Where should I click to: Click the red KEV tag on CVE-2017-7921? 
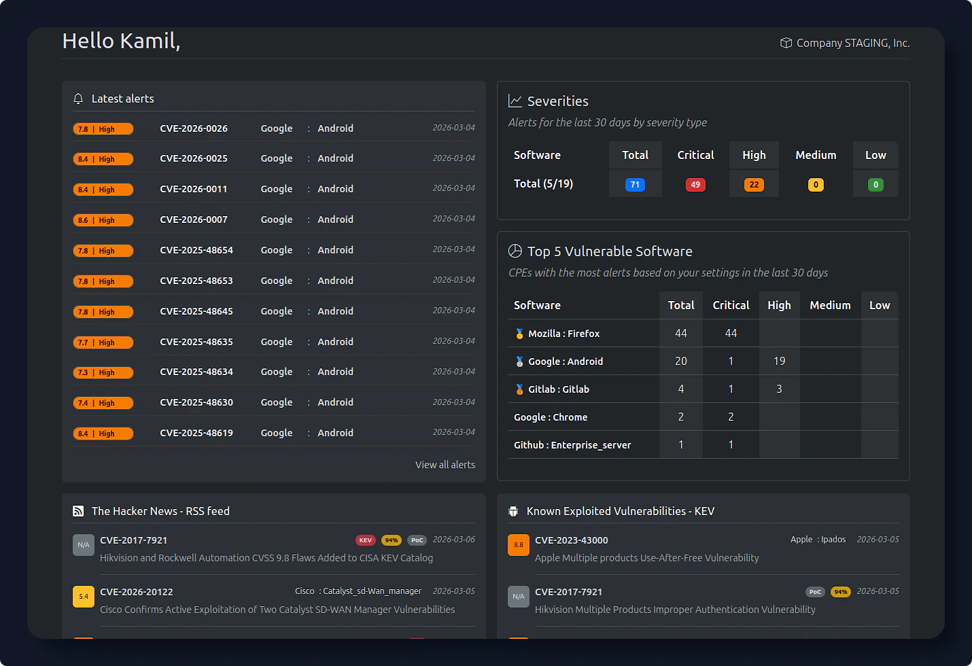click(365, 540)
